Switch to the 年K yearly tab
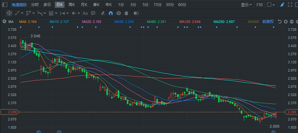298x133 pixels. pos(109,5)
